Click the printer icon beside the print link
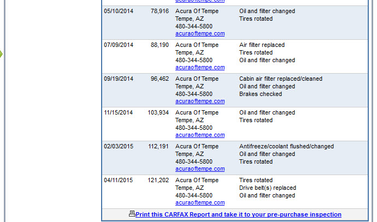The image size is (377, 222). coord(132,214)
